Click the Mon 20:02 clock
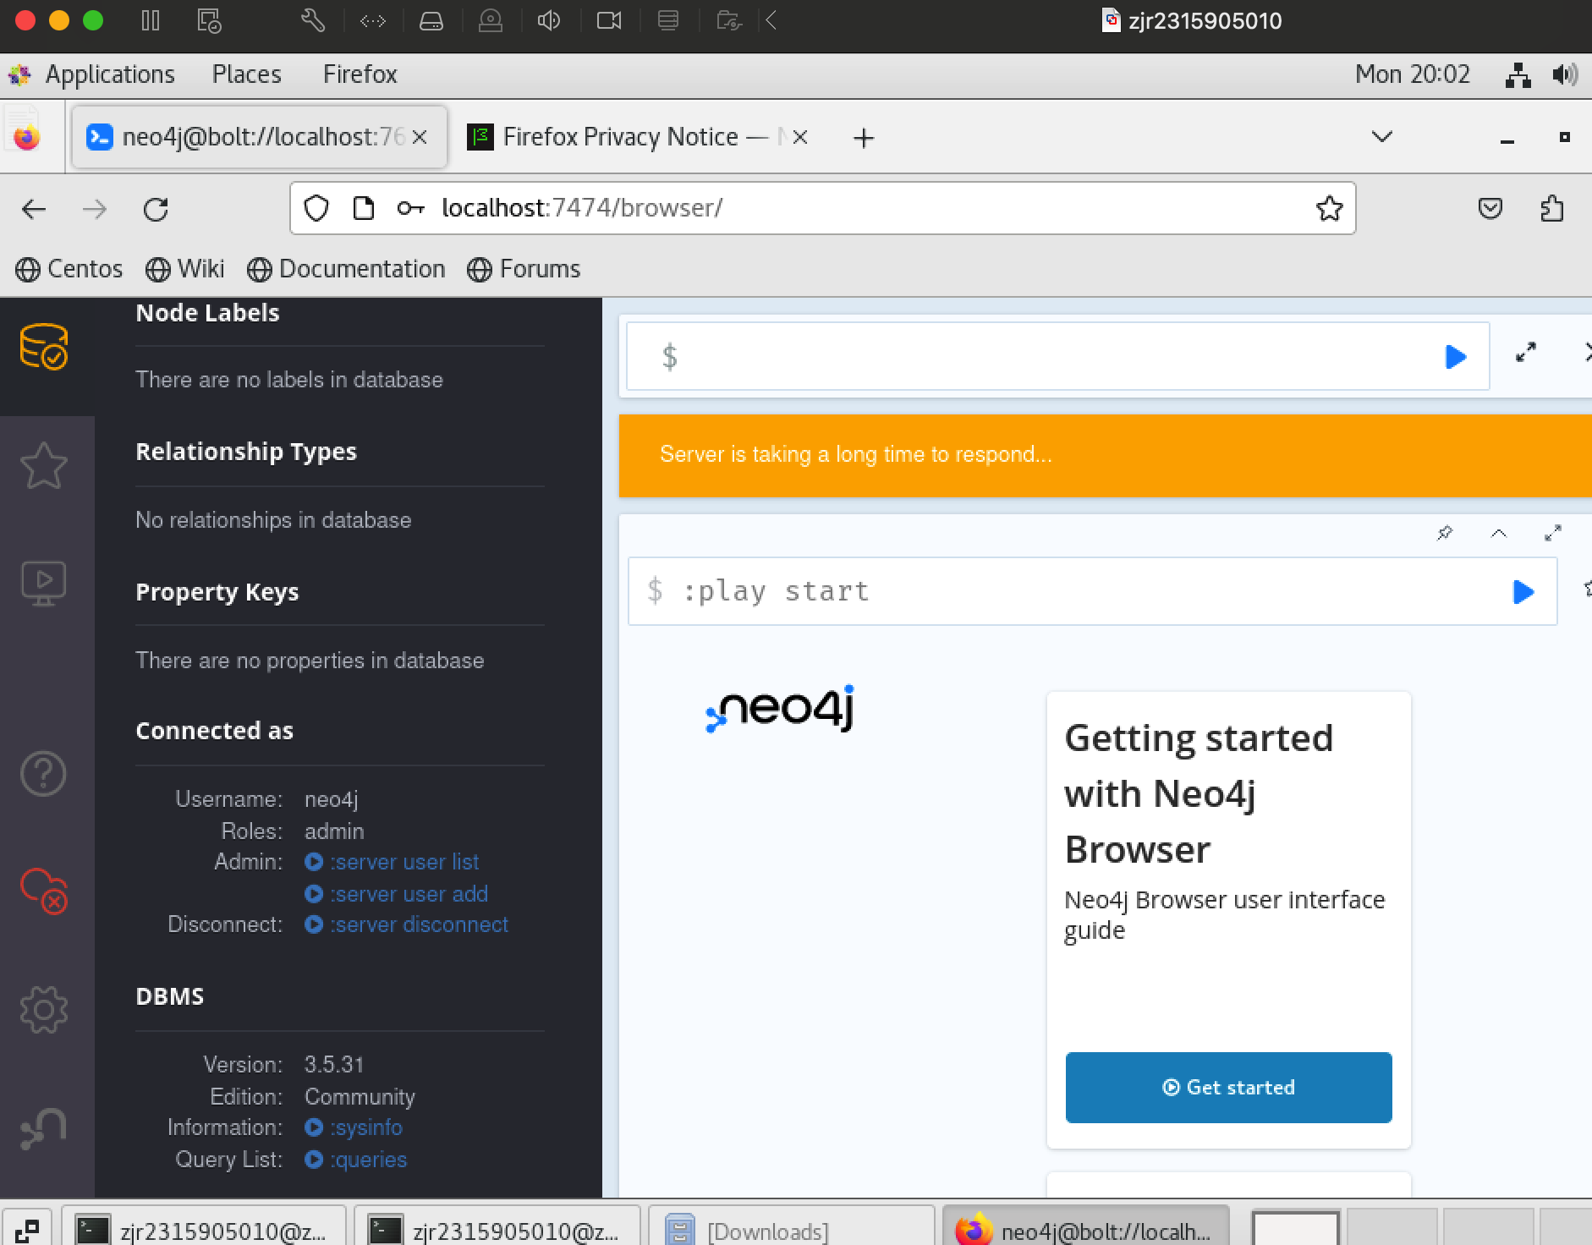Image resolution: width=1592 pixels, height=1245 pixels. (1413, 74)
